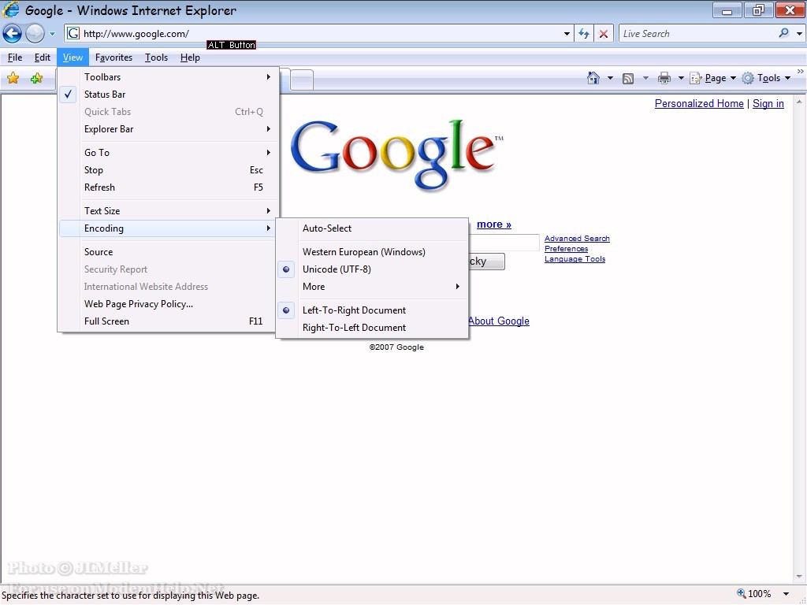Click the RSS Feeds icon
The height and width of the screenshot is (605, 807).
(x=628, y=78)
